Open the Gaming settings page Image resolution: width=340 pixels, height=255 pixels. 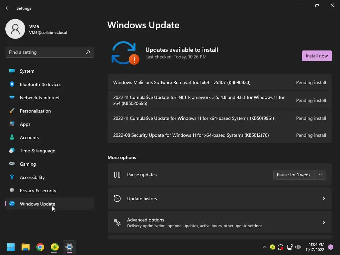pos(50,164)
